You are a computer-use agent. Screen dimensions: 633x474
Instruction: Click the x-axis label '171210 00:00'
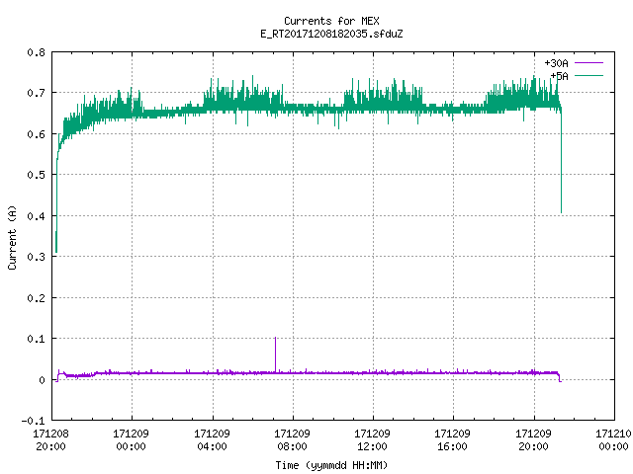point(613,439)
